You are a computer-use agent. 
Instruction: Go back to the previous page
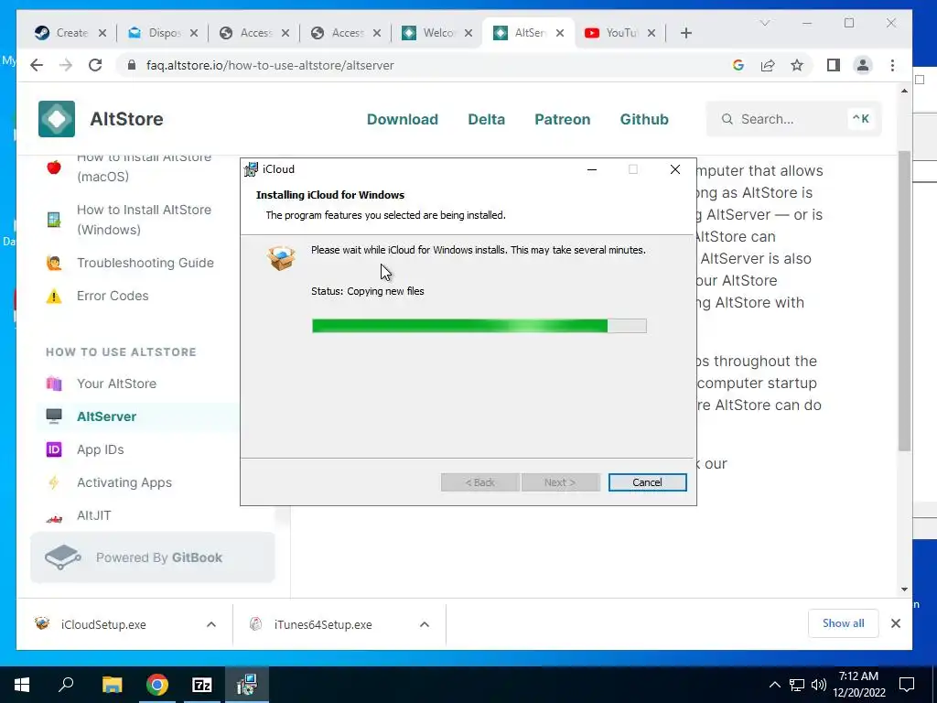[x=37, y=65]
